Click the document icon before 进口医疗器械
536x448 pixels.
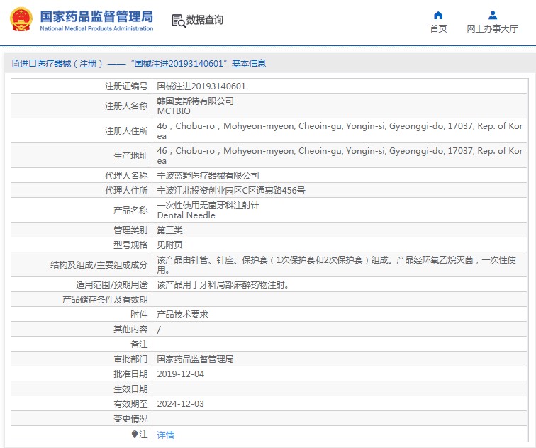tap(15, 64)
